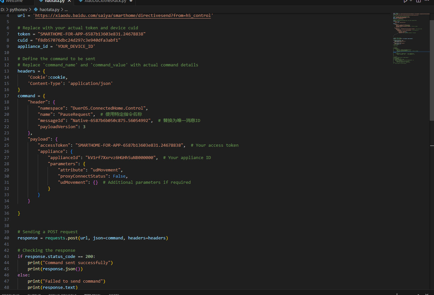Click 'requests' in the post call
This screenshot has height=295, width=434.
tap(55, 238)
